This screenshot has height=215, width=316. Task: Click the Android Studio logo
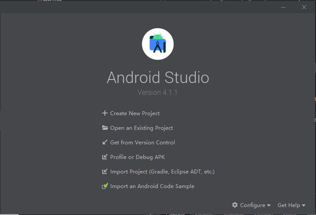click(x=158, y=44)
